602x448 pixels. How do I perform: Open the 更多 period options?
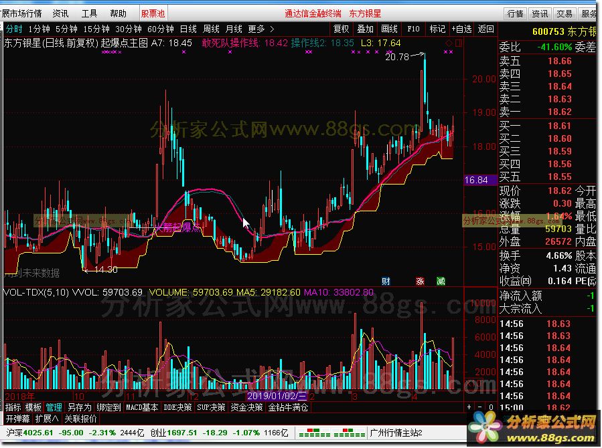click(x=256, y=29)
